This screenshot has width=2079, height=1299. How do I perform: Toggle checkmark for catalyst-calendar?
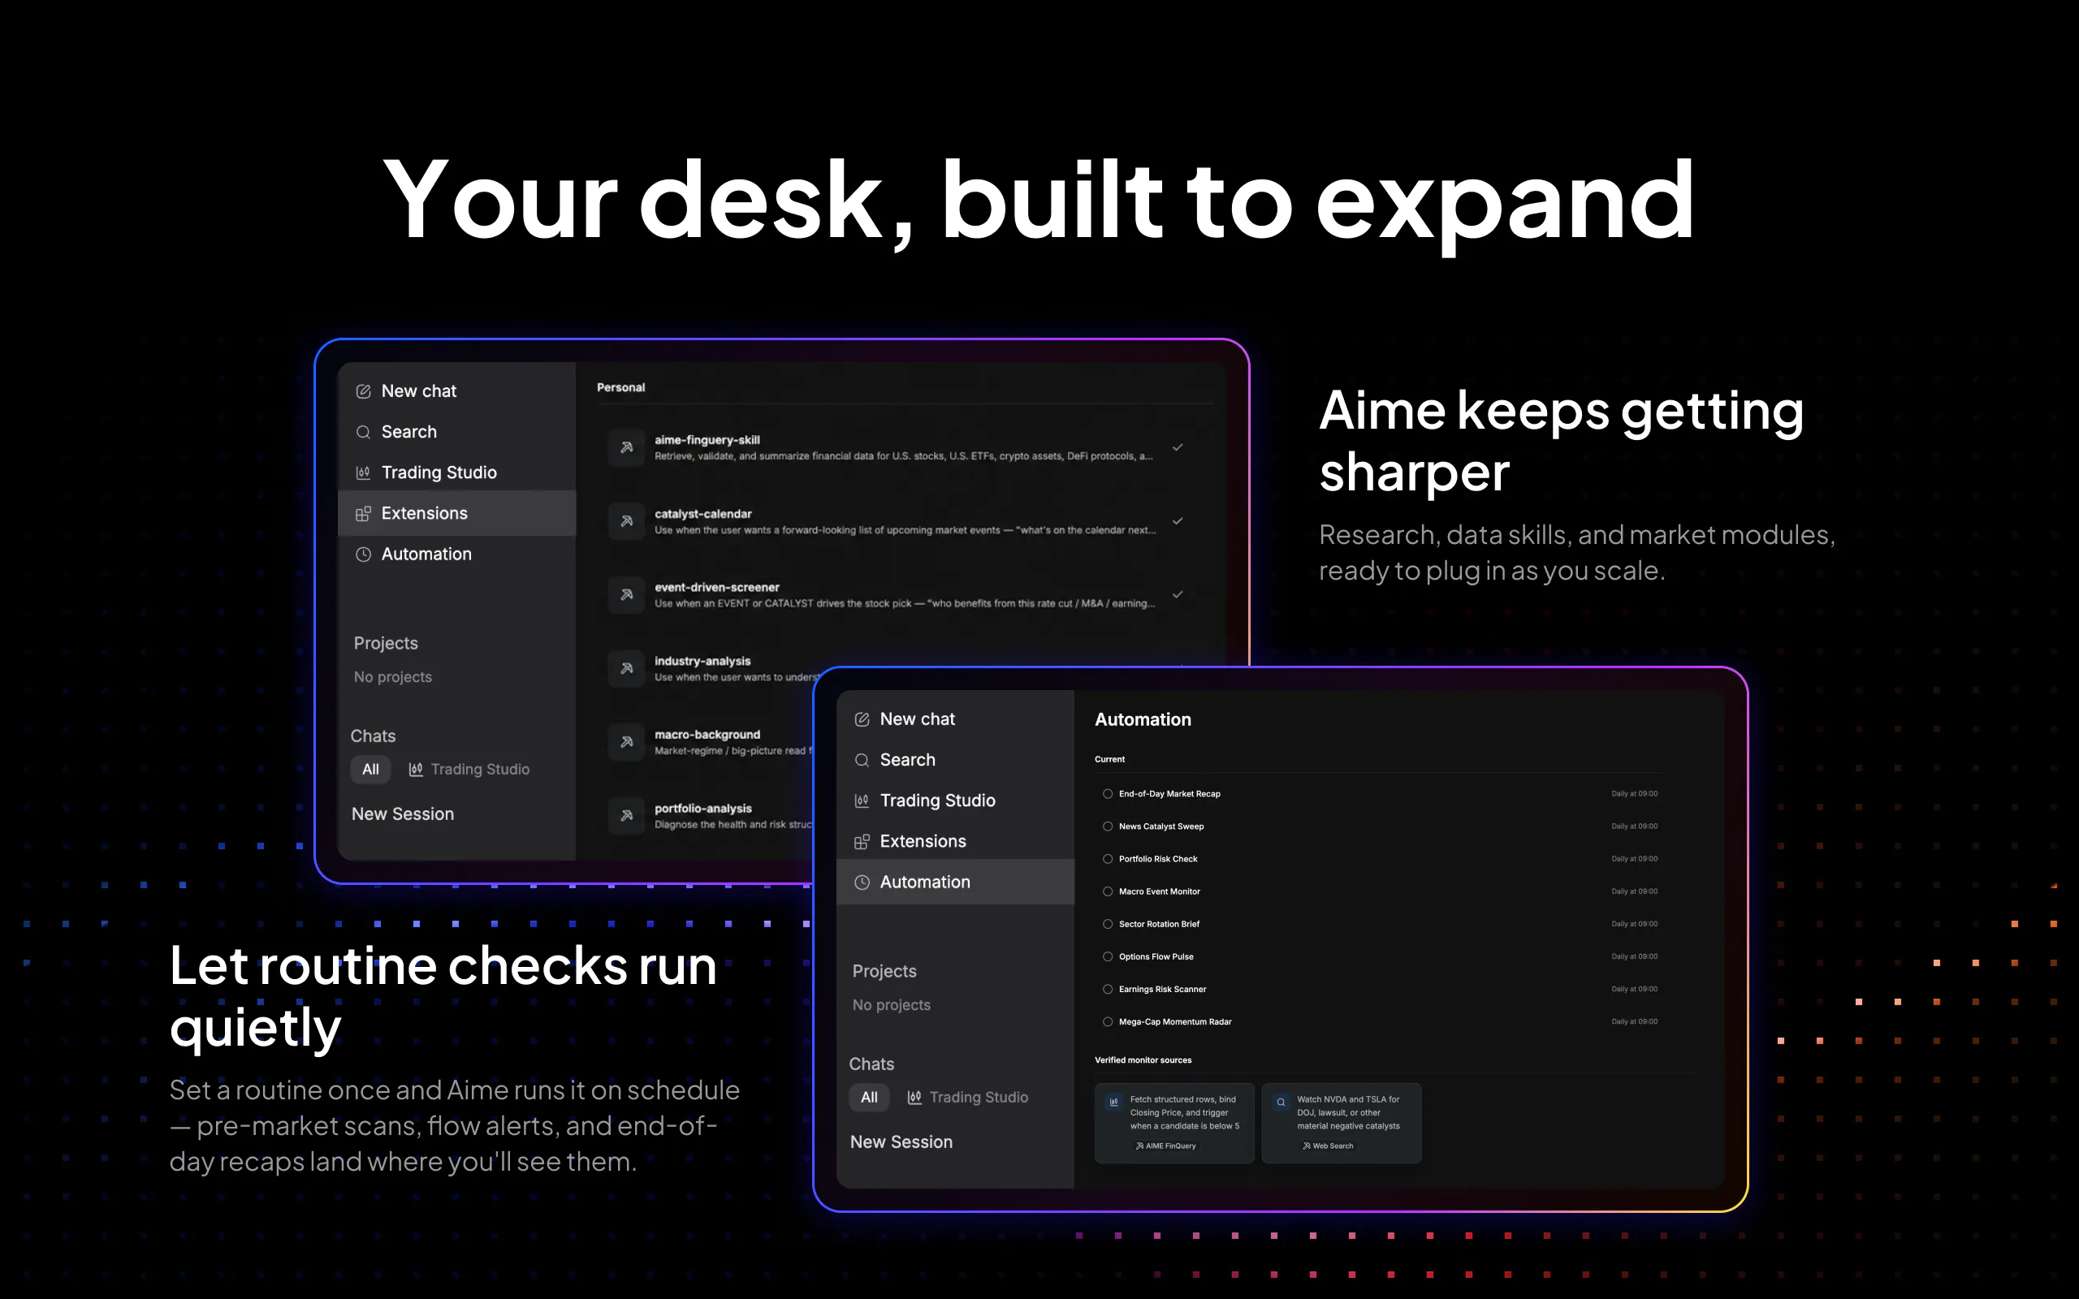click(x=1178, y=520)
